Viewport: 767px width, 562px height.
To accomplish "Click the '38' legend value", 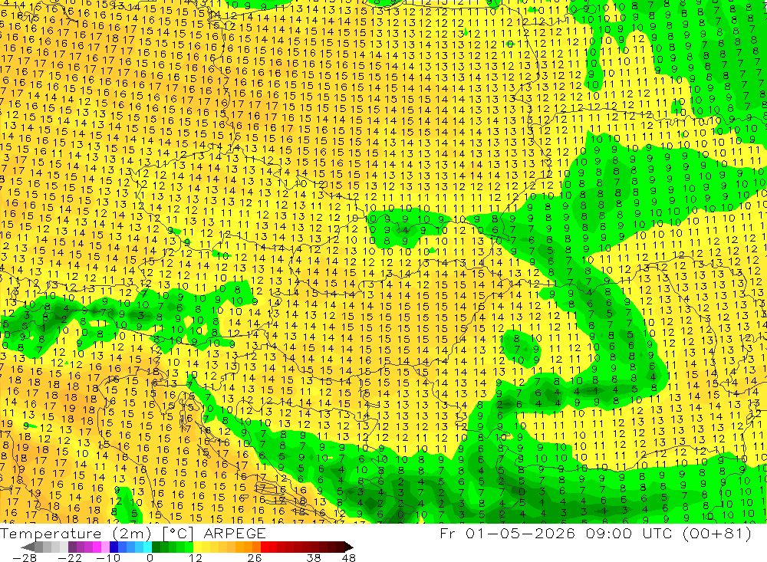I will (314, 558).
